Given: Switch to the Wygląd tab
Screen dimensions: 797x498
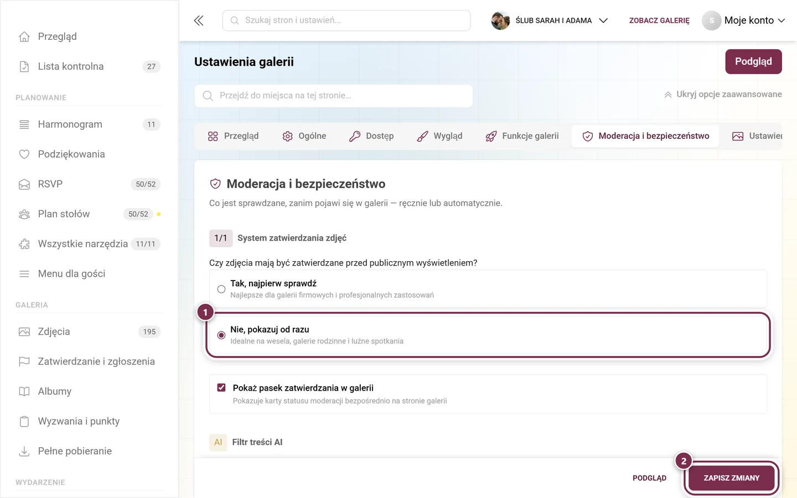Looking at the screenshot, I should click(x=439, y=136).
